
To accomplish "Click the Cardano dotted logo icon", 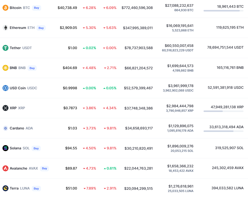I will [5, 128].
